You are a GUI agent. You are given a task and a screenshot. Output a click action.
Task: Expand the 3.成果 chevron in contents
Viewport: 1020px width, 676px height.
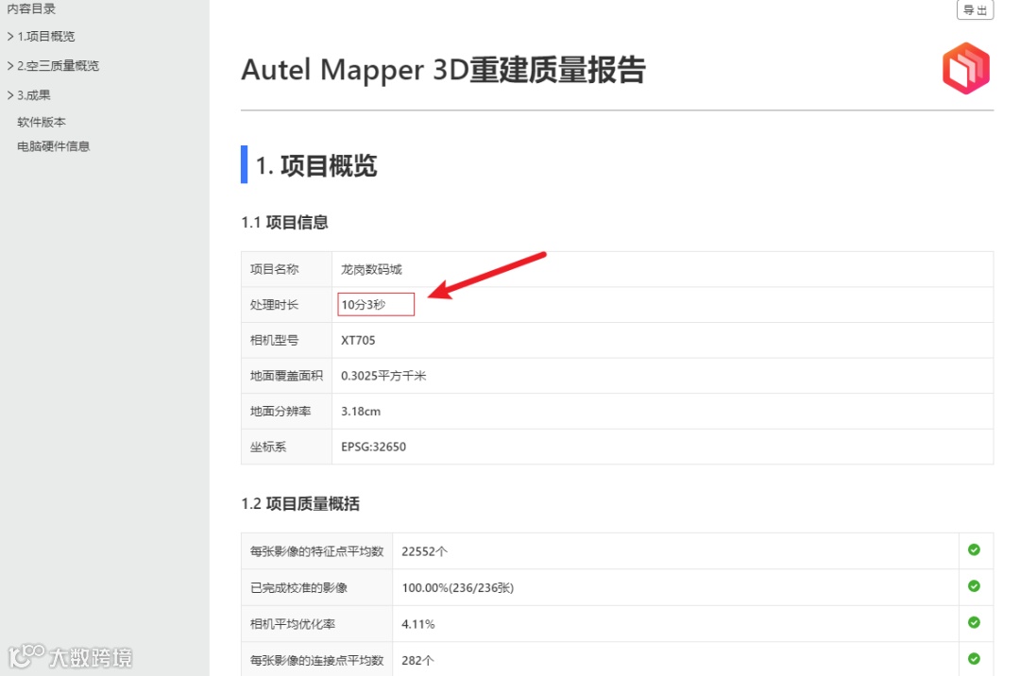pyautogui.click(x=10, y=95)
